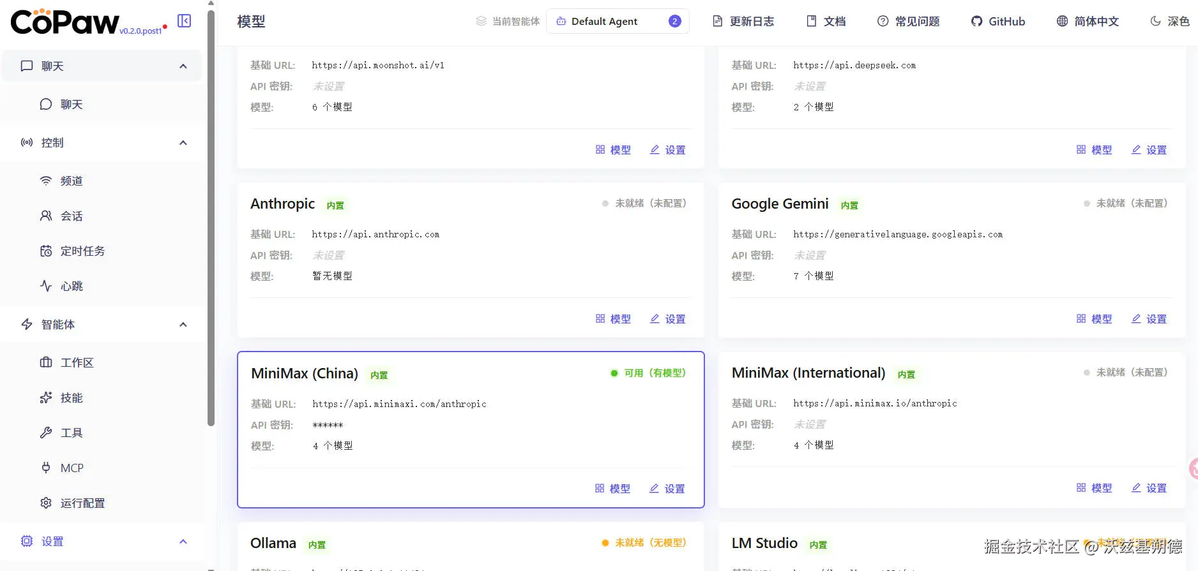
Task: Select 工作区 workspace menu item
Action: [x=77, y=363]
